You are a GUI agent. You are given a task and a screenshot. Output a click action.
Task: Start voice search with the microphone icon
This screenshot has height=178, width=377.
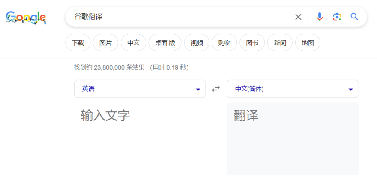point(320,17)
